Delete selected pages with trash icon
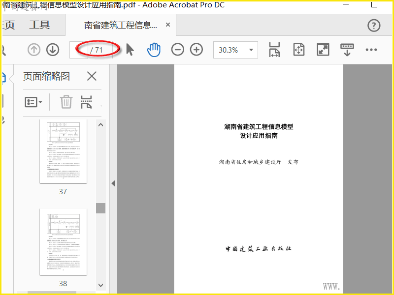 [66, 102]
